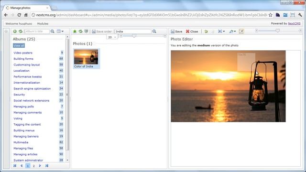The height and width of the screenshot is (172, 306).
Task: Redo the photo edit
Action: click(213, 32)
